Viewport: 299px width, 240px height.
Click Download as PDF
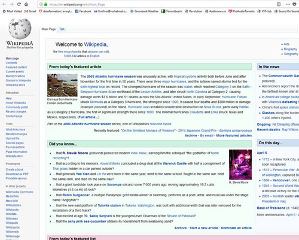click(17, 174)
